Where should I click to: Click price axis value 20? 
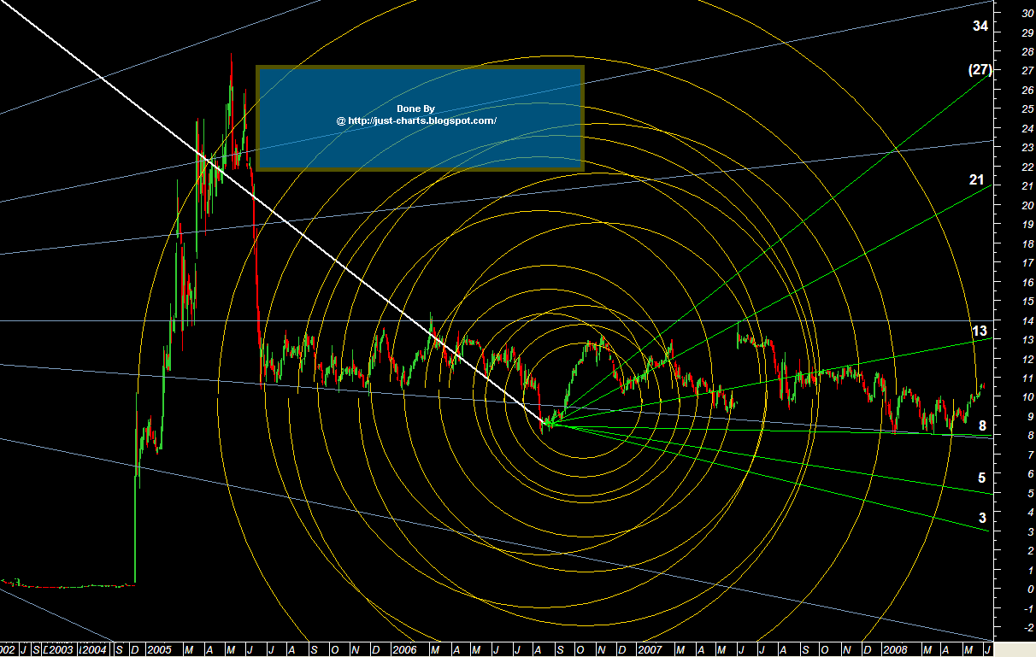1027,205
